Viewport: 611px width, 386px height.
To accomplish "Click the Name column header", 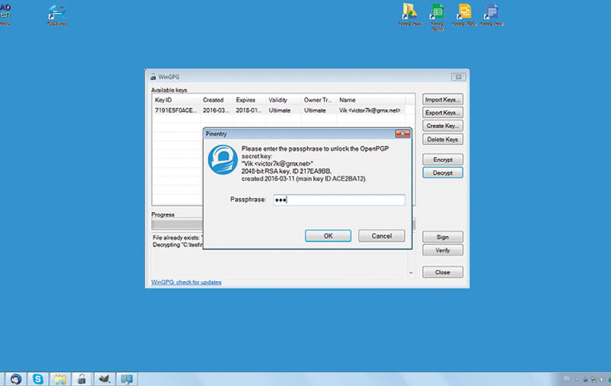I will (371, 100).
